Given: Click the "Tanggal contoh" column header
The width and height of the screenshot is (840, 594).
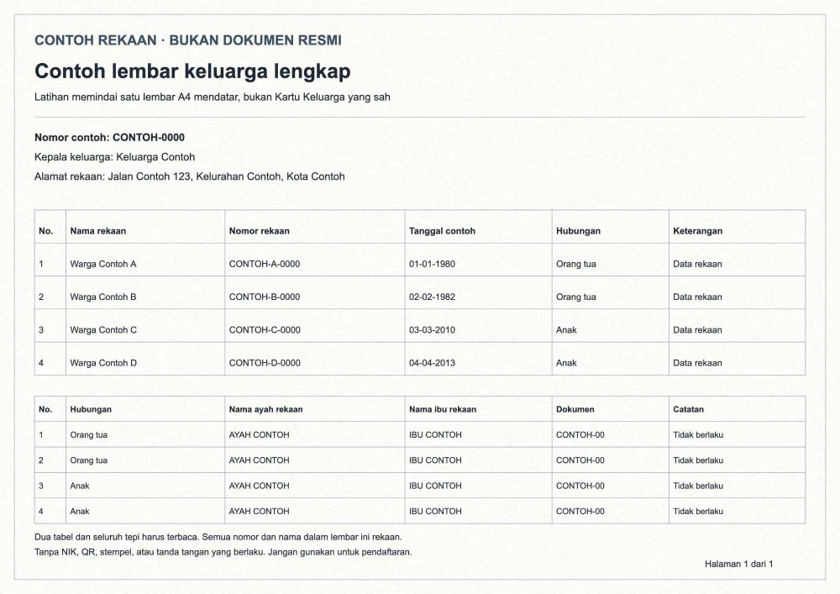Looking at the screenshot, I should [x=442, y=231].
